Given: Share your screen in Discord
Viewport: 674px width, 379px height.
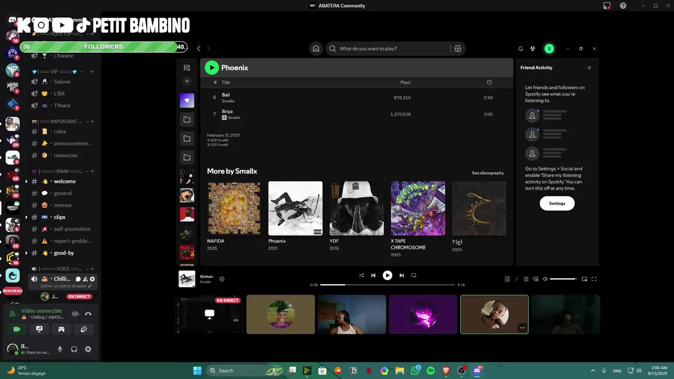Looking at the screenshot, I should click(x=39, y=329).
